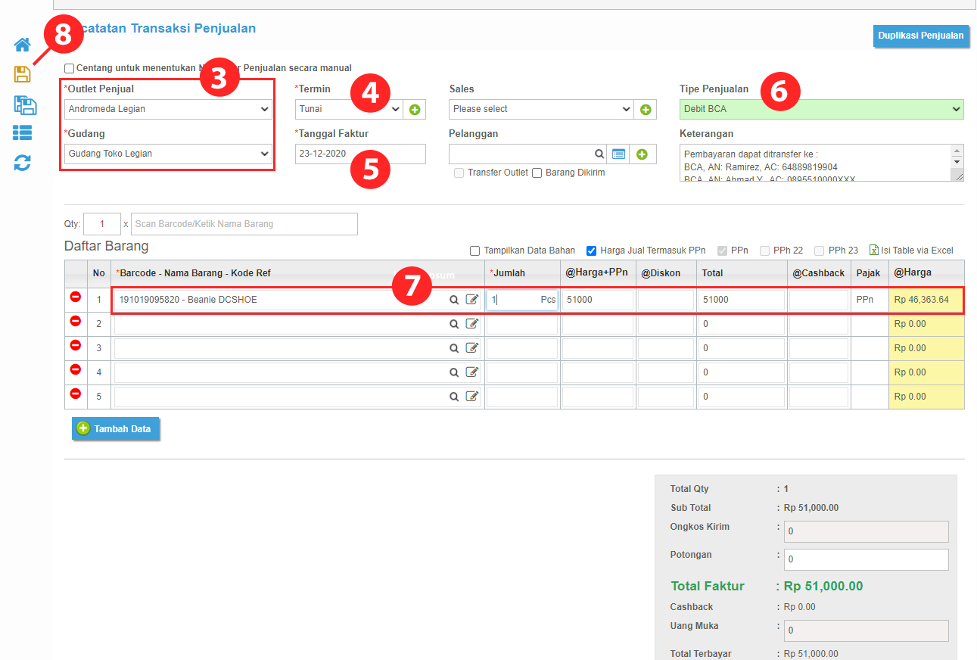Screen dimensions: 977x660
Task: Click Ongkos Kirim input field
Action: pyautogui.click(x=866, y=531)
